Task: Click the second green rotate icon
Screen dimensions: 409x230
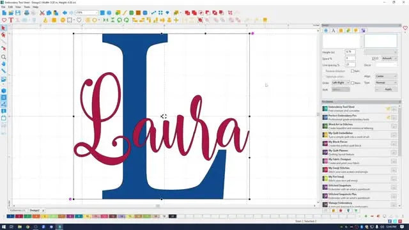Action: tap(127, 20)
